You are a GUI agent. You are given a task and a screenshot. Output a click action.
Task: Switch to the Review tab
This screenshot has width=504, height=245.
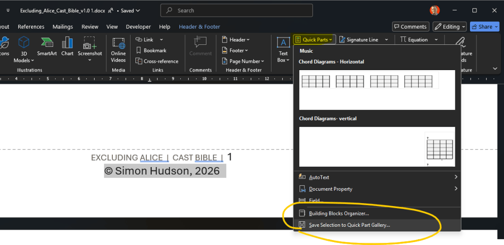90,27
